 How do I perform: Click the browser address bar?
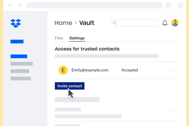(x=94, y=5)
